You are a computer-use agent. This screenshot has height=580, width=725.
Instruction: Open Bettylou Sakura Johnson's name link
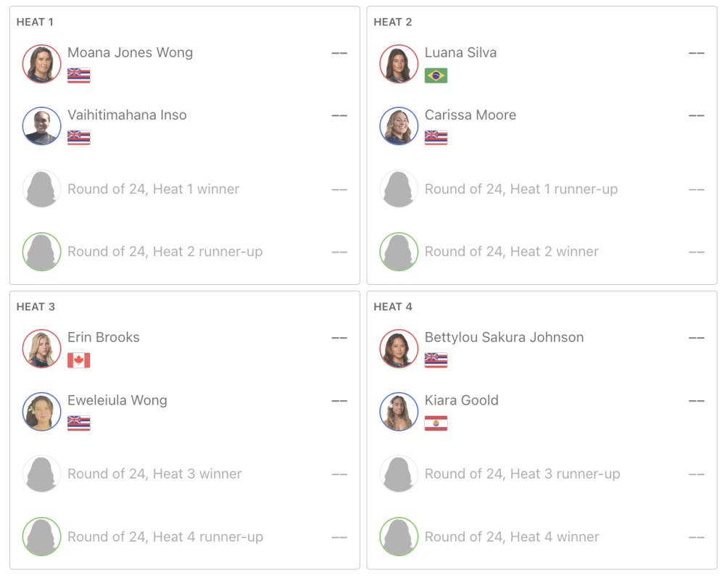(504, 337)
